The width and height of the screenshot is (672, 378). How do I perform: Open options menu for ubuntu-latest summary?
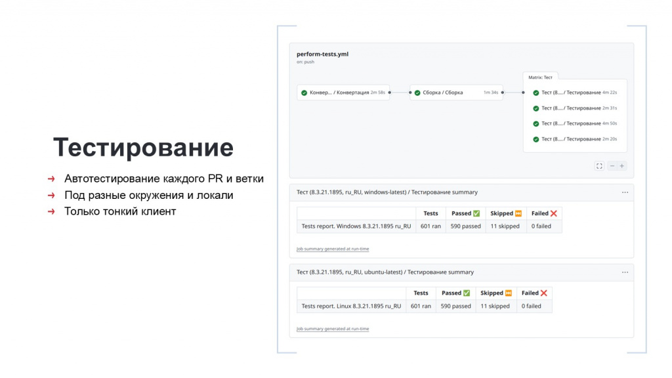(625, 272)
